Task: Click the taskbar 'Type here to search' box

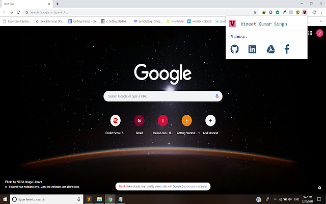Action: pyautogui.click(x=47, y=199)
